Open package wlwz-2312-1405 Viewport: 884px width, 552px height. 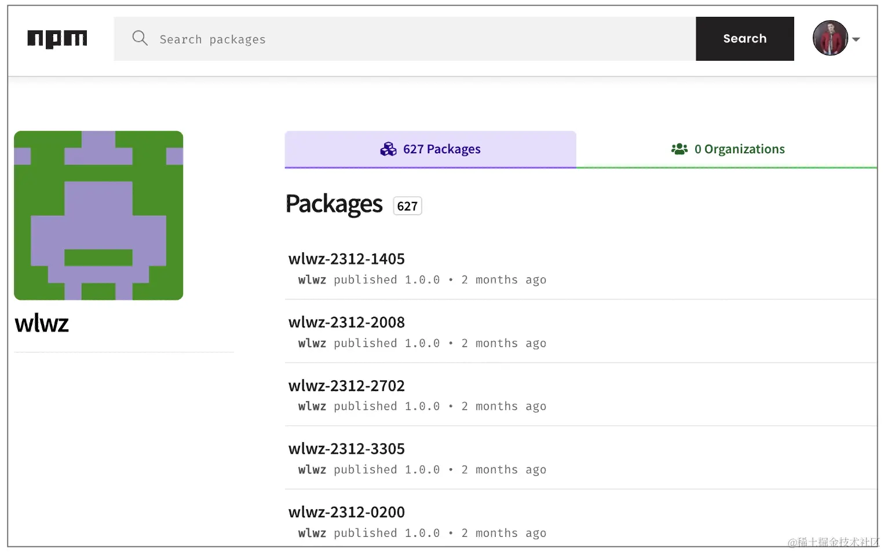coord(346,259)
